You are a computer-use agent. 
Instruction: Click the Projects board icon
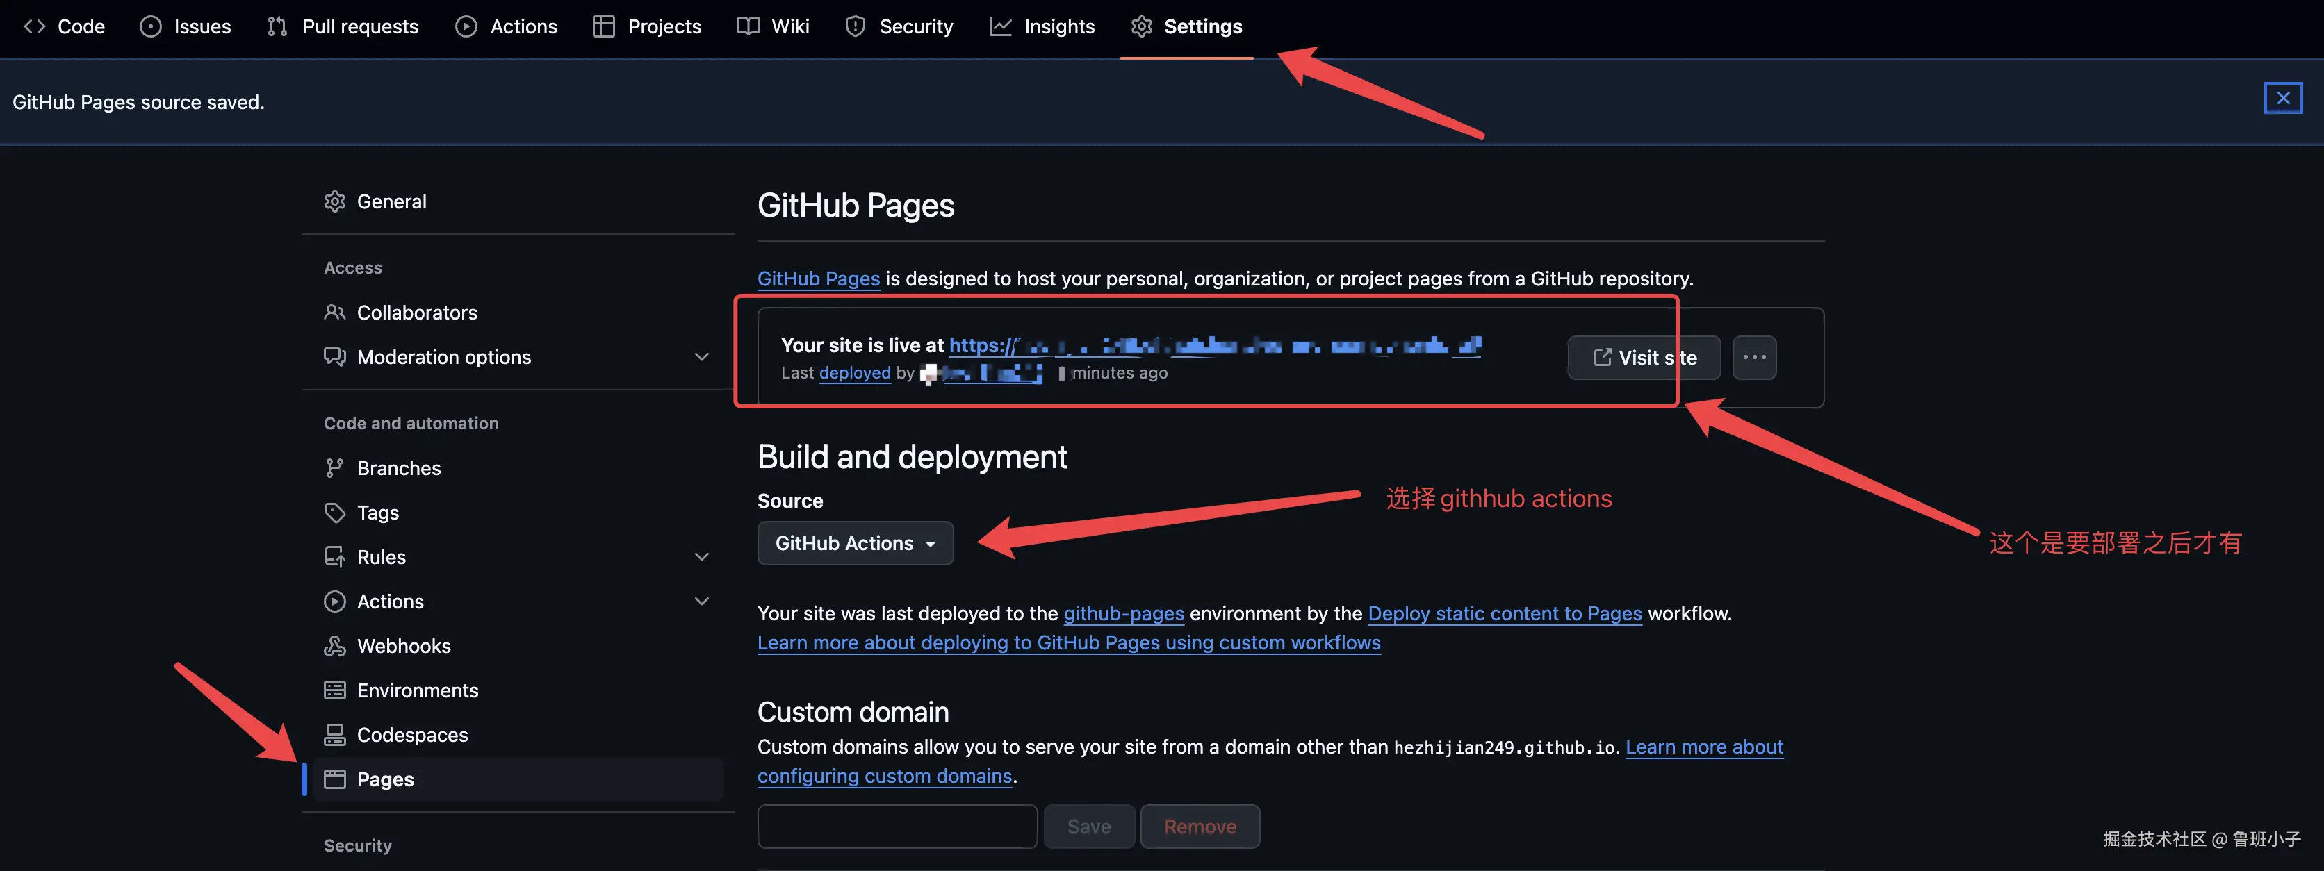point(603,26)
